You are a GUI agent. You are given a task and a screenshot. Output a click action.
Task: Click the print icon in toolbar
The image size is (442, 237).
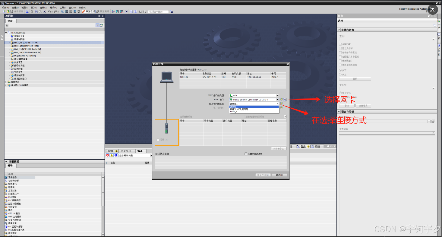27,11
